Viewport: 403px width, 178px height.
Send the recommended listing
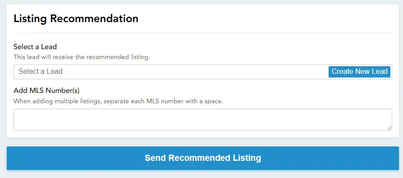click(203, 158)
